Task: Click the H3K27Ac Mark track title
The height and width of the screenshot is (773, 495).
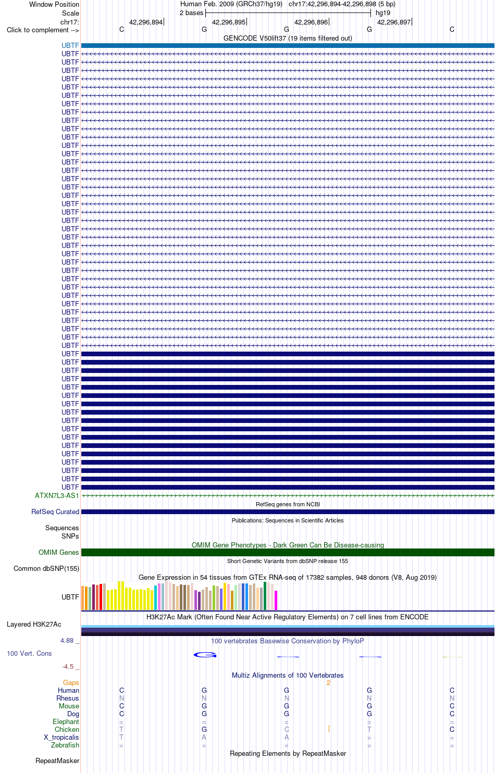Action: coord(288,617)
